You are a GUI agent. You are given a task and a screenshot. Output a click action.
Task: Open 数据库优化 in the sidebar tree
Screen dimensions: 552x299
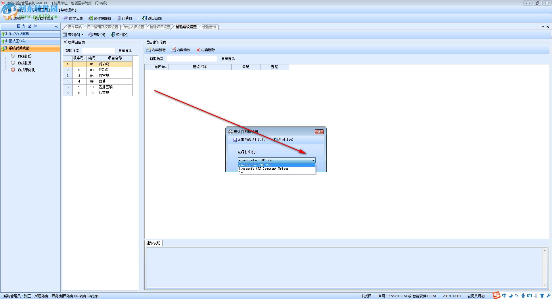coord(26,70)
